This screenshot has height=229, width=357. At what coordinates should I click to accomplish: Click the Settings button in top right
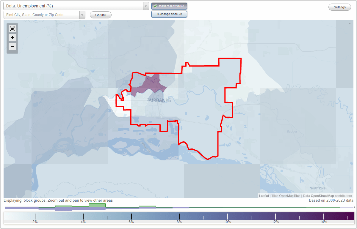pos(339,7)
